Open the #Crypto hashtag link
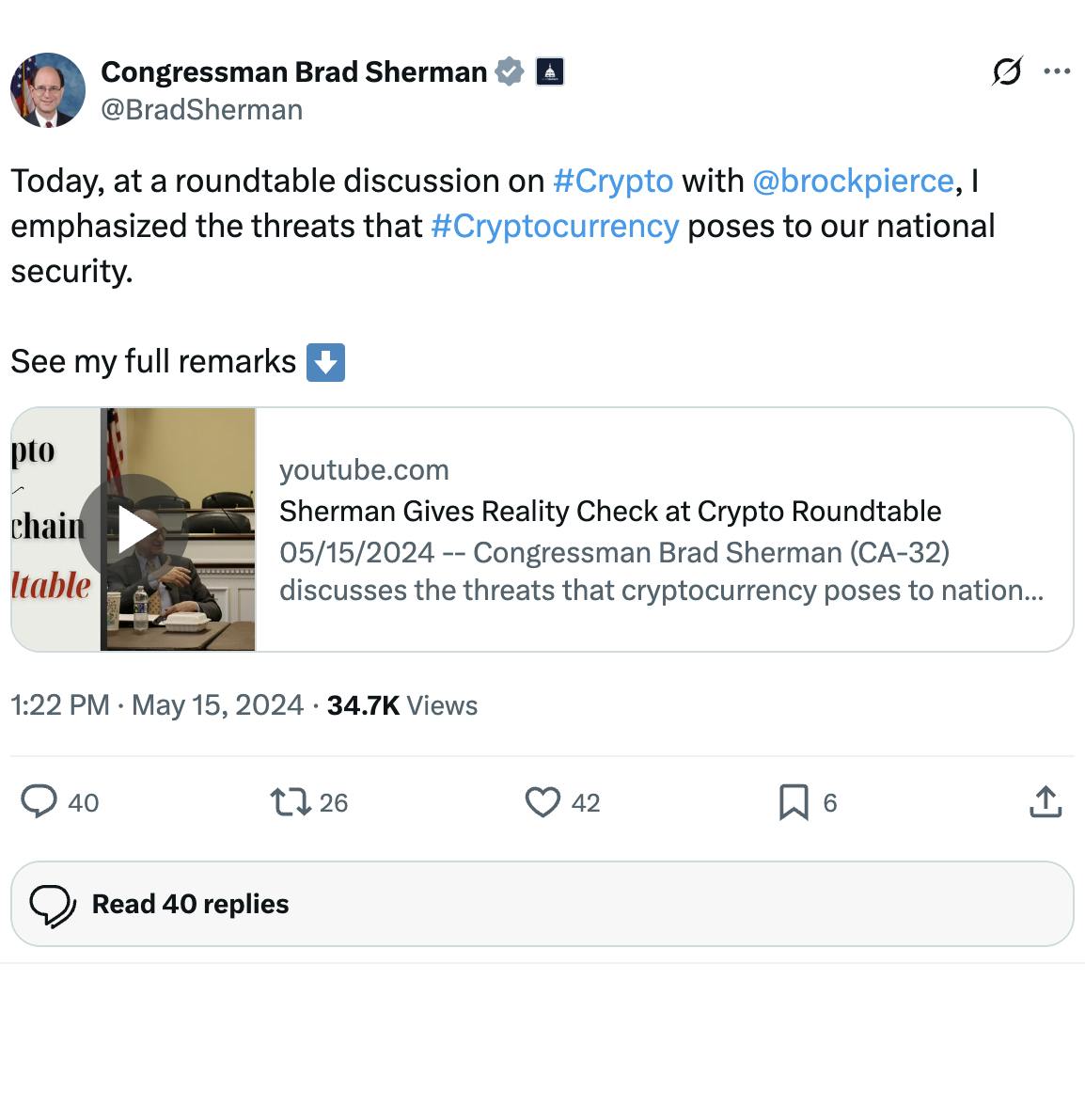This screenshot has width=1085, height=1106. (x=613, y=181)
